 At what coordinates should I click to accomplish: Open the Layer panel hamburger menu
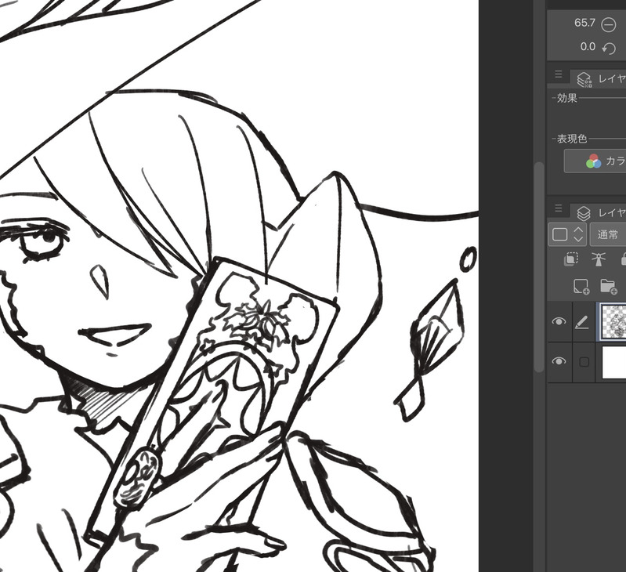point(559,208)
